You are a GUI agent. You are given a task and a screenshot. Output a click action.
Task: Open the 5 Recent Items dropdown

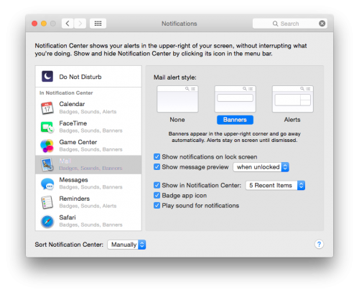pos(275,185)
